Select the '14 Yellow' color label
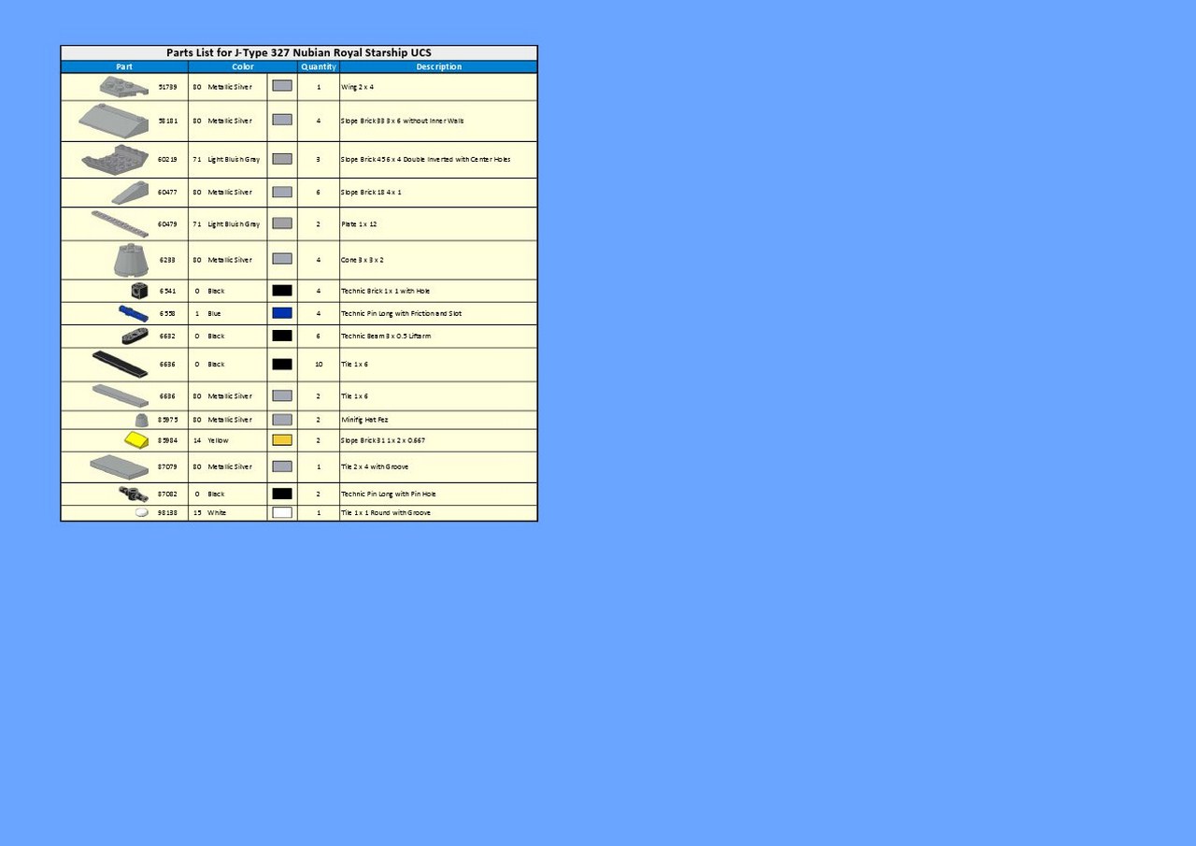This screenshot has height=846, width=1196. click(x=211, y=439)
